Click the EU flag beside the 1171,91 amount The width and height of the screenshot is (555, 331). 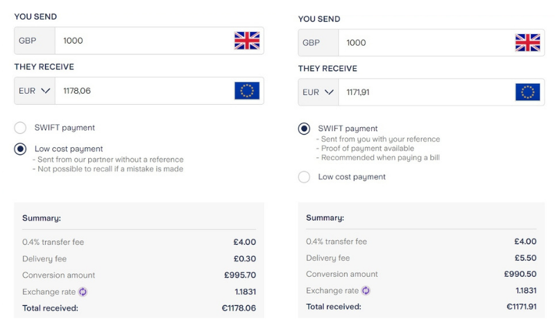pos(527,92)
